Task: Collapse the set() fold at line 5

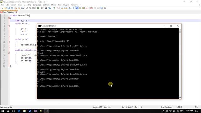Action: click(9, 26)
